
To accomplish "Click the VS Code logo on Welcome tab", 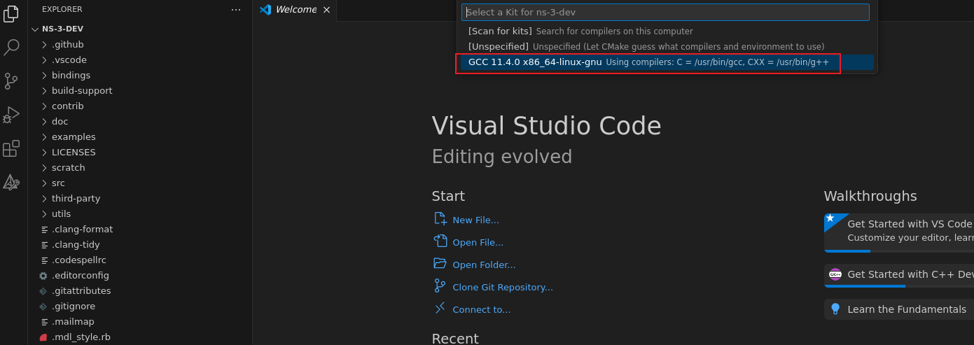I will (x=265, y=10).
